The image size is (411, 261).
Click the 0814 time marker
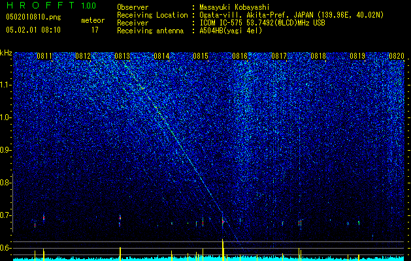(x=161, y=56)
